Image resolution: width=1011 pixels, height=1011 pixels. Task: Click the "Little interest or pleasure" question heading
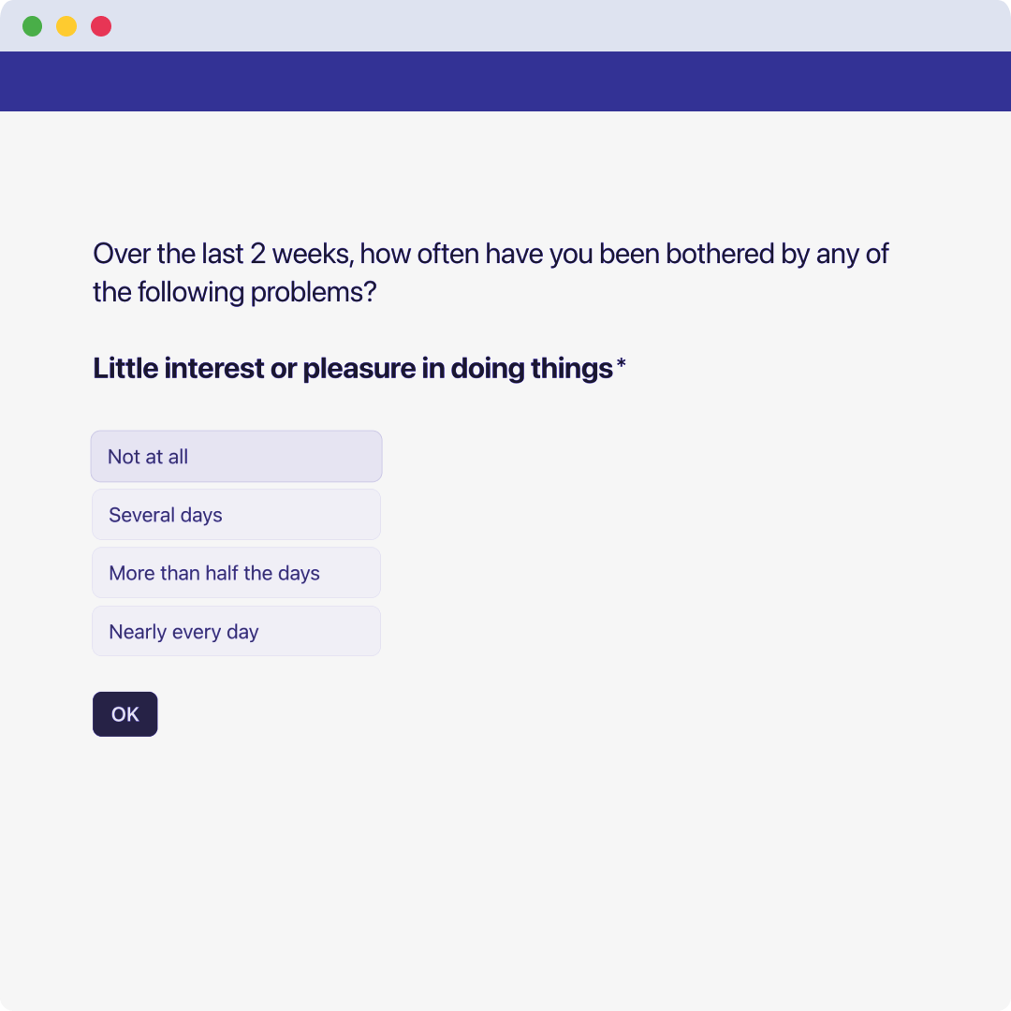[x=352, y=369]
